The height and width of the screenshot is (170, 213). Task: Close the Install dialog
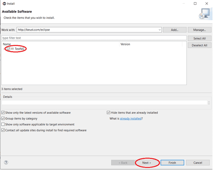pos(207,4)
